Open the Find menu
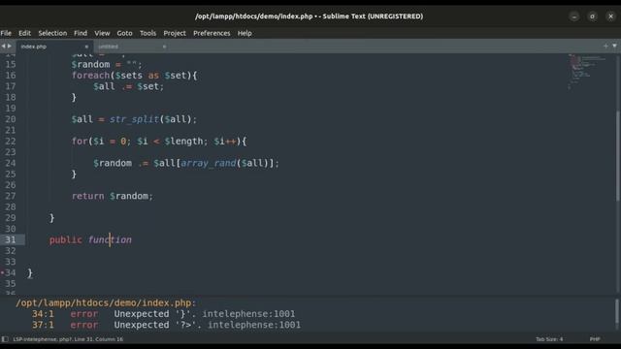 (x=81, y=33)
